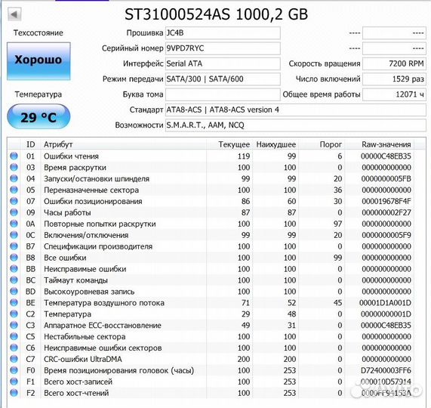Select the status dot for Часы работы

14,212
